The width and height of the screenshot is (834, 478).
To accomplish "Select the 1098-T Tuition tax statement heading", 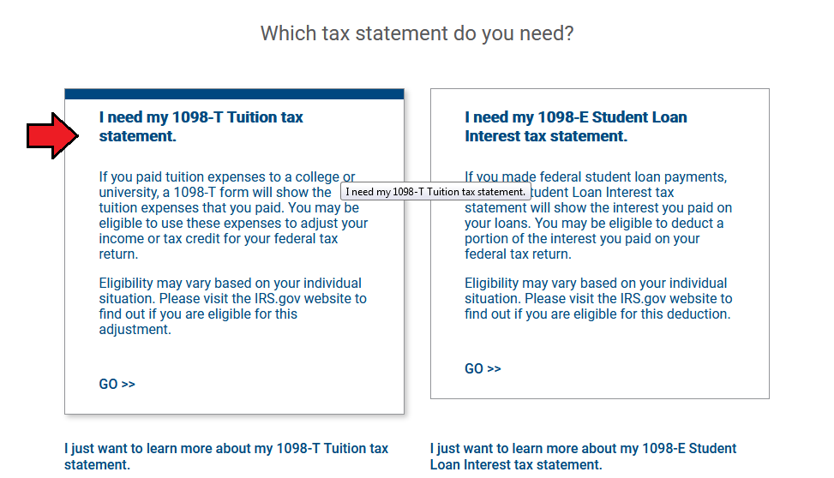I will click(x=201, y=127).
